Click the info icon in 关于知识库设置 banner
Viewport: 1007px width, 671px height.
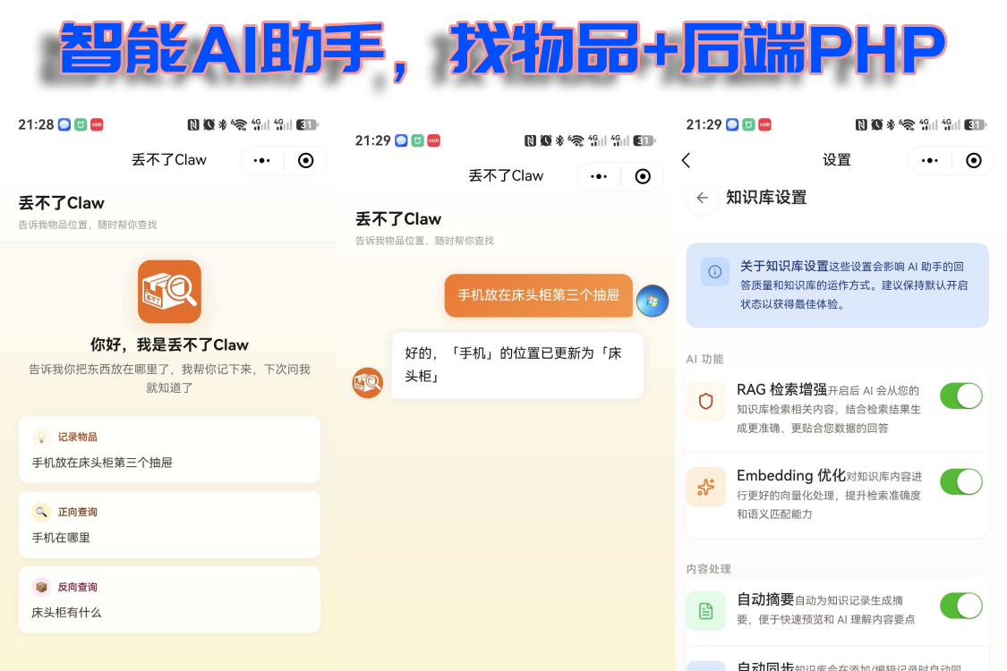coord(714,272)
